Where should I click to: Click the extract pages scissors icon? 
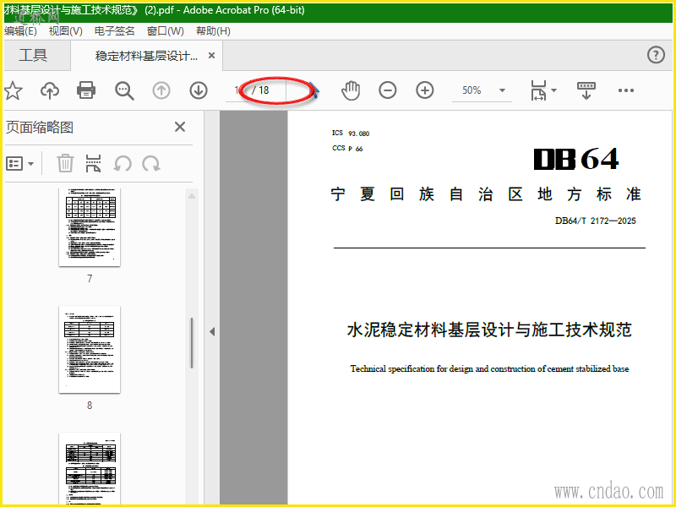click(x=94, y=164)
